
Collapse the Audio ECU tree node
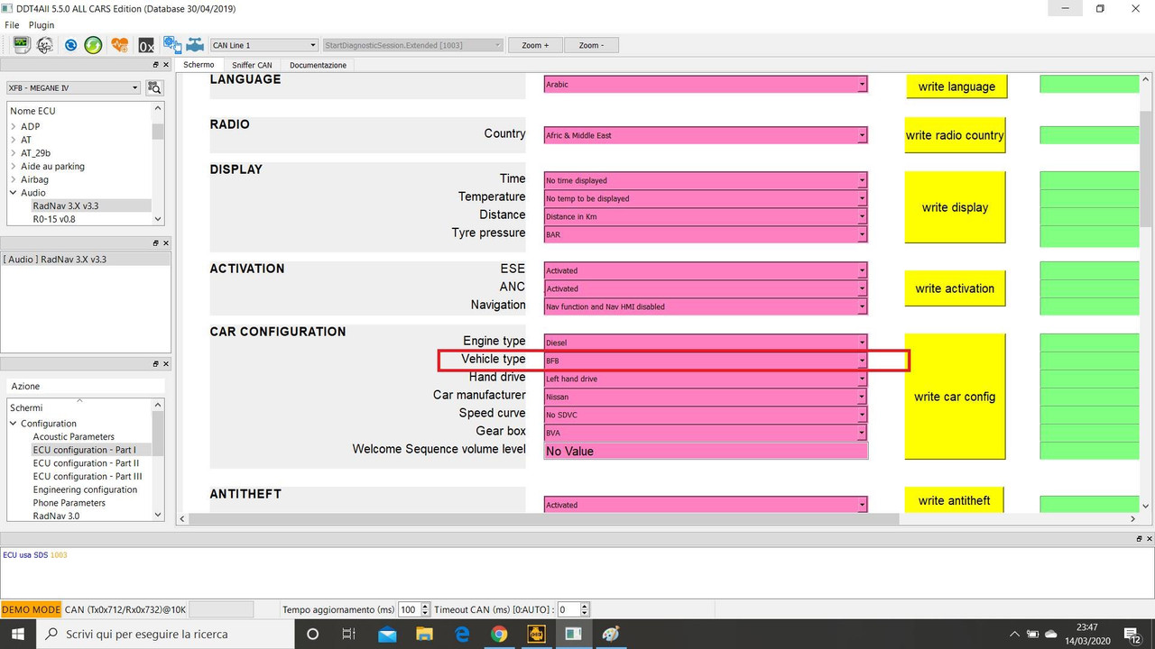13,193
